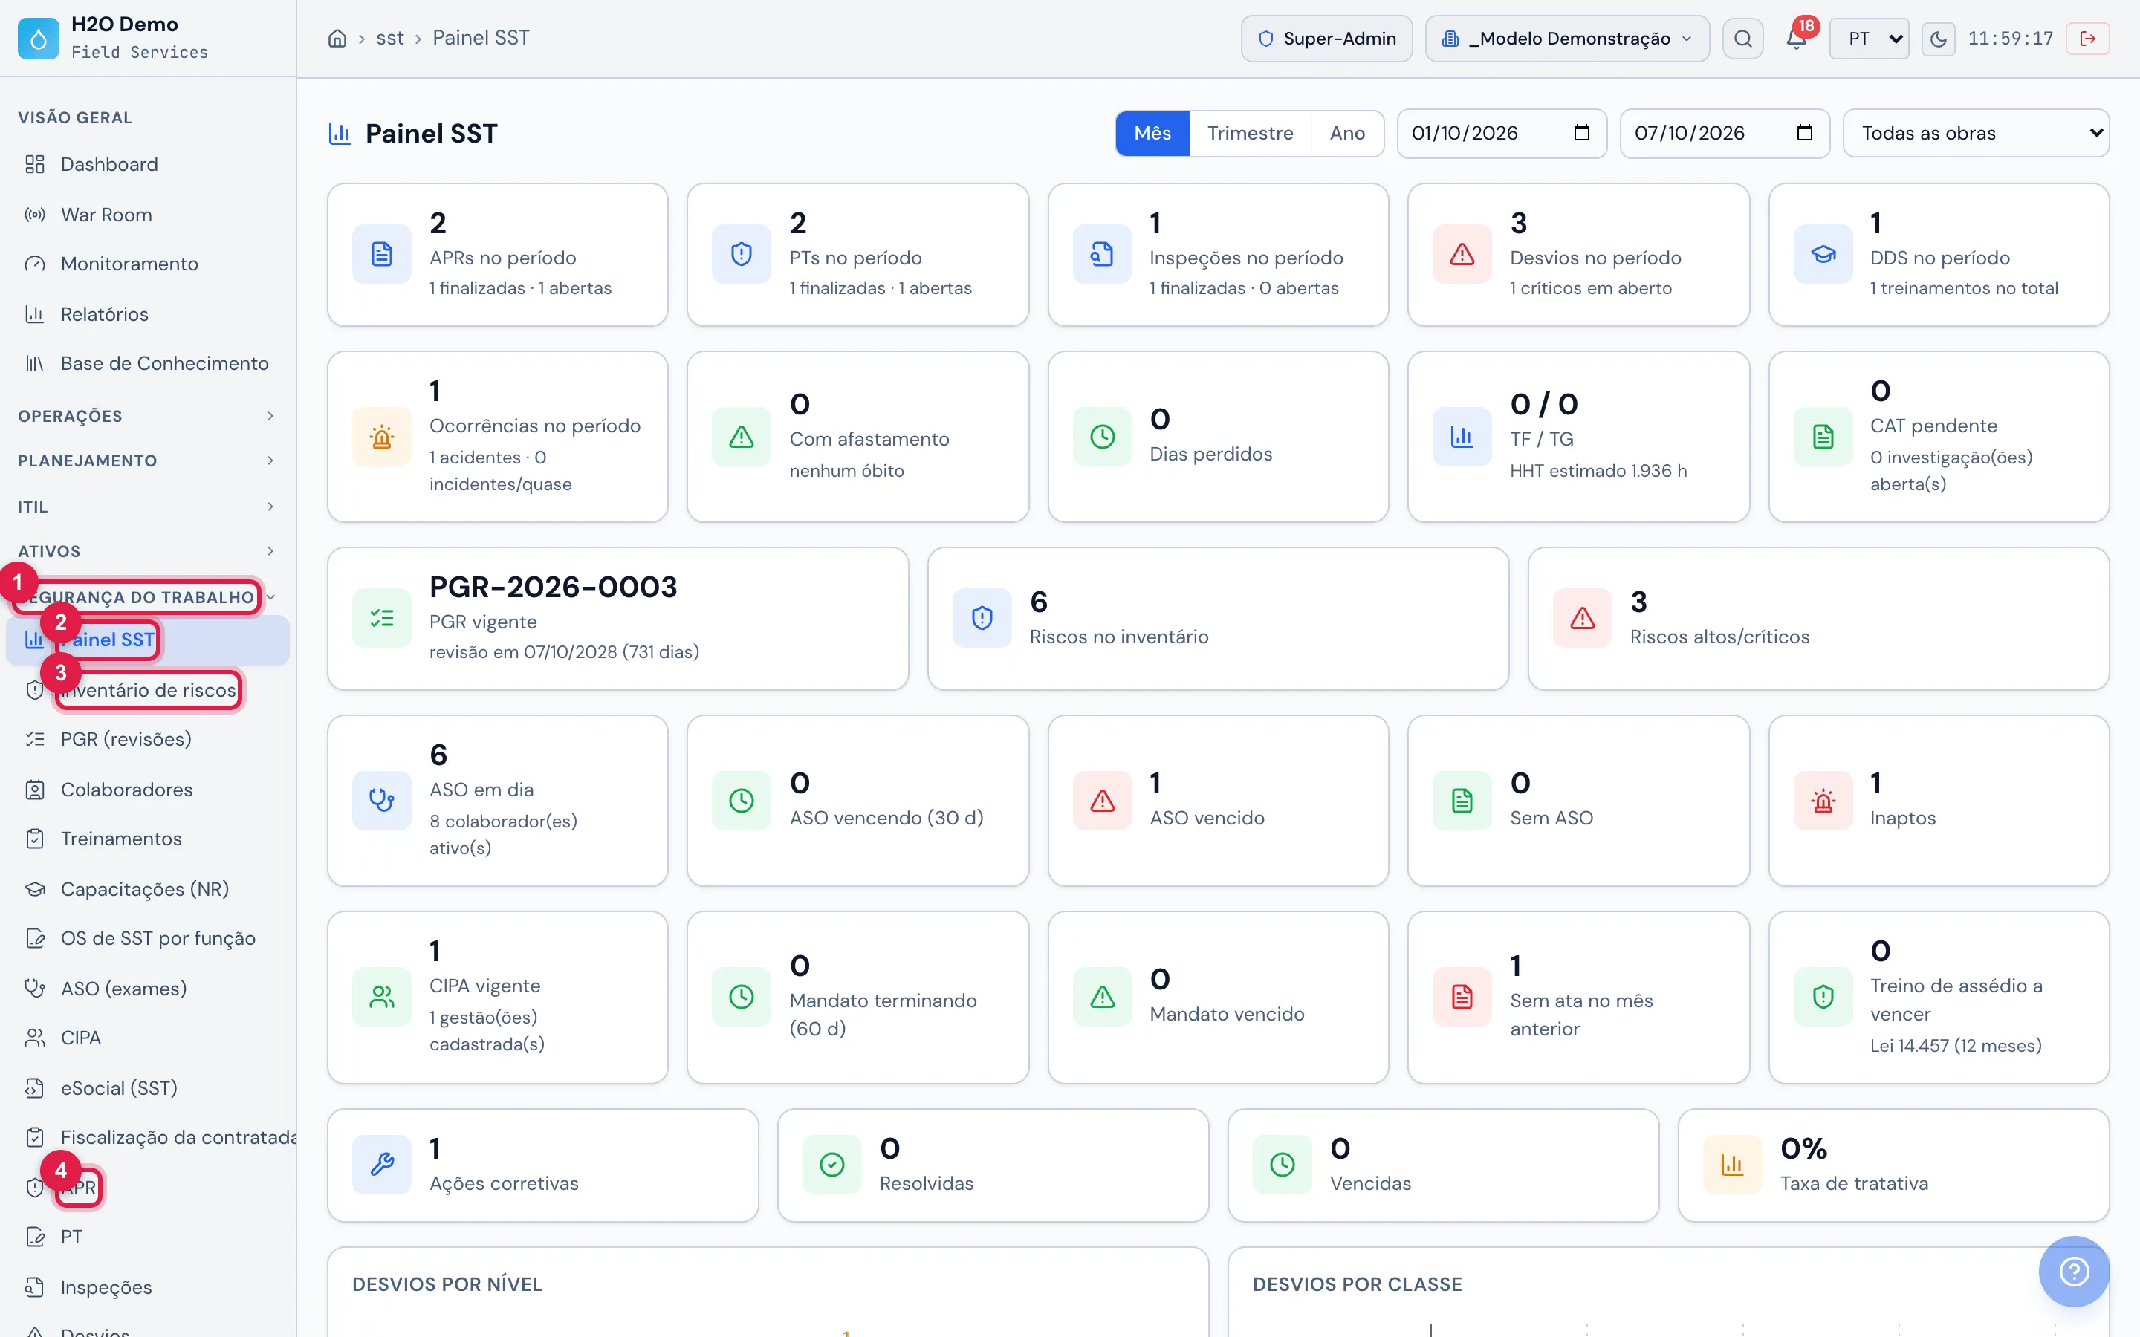Screen dimensions: 2140x1337
Task: Select the Mês period toggle
Action: pos(1152,134)
